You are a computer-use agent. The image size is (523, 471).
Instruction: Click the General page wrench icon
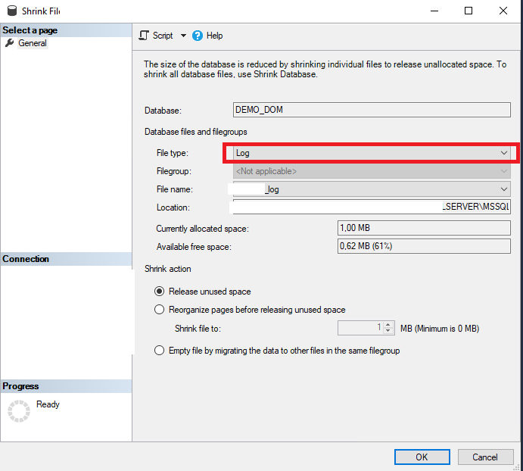tap(9, 43)
